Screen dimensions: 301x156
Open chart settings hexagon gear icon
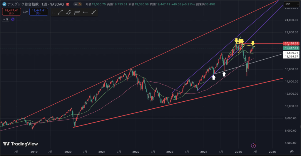[292, 152]
